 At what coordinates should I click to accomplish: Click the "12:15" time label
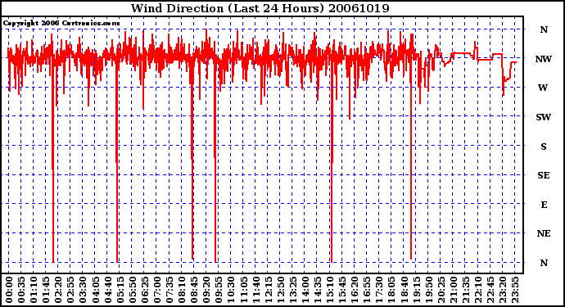coord(268,290)
